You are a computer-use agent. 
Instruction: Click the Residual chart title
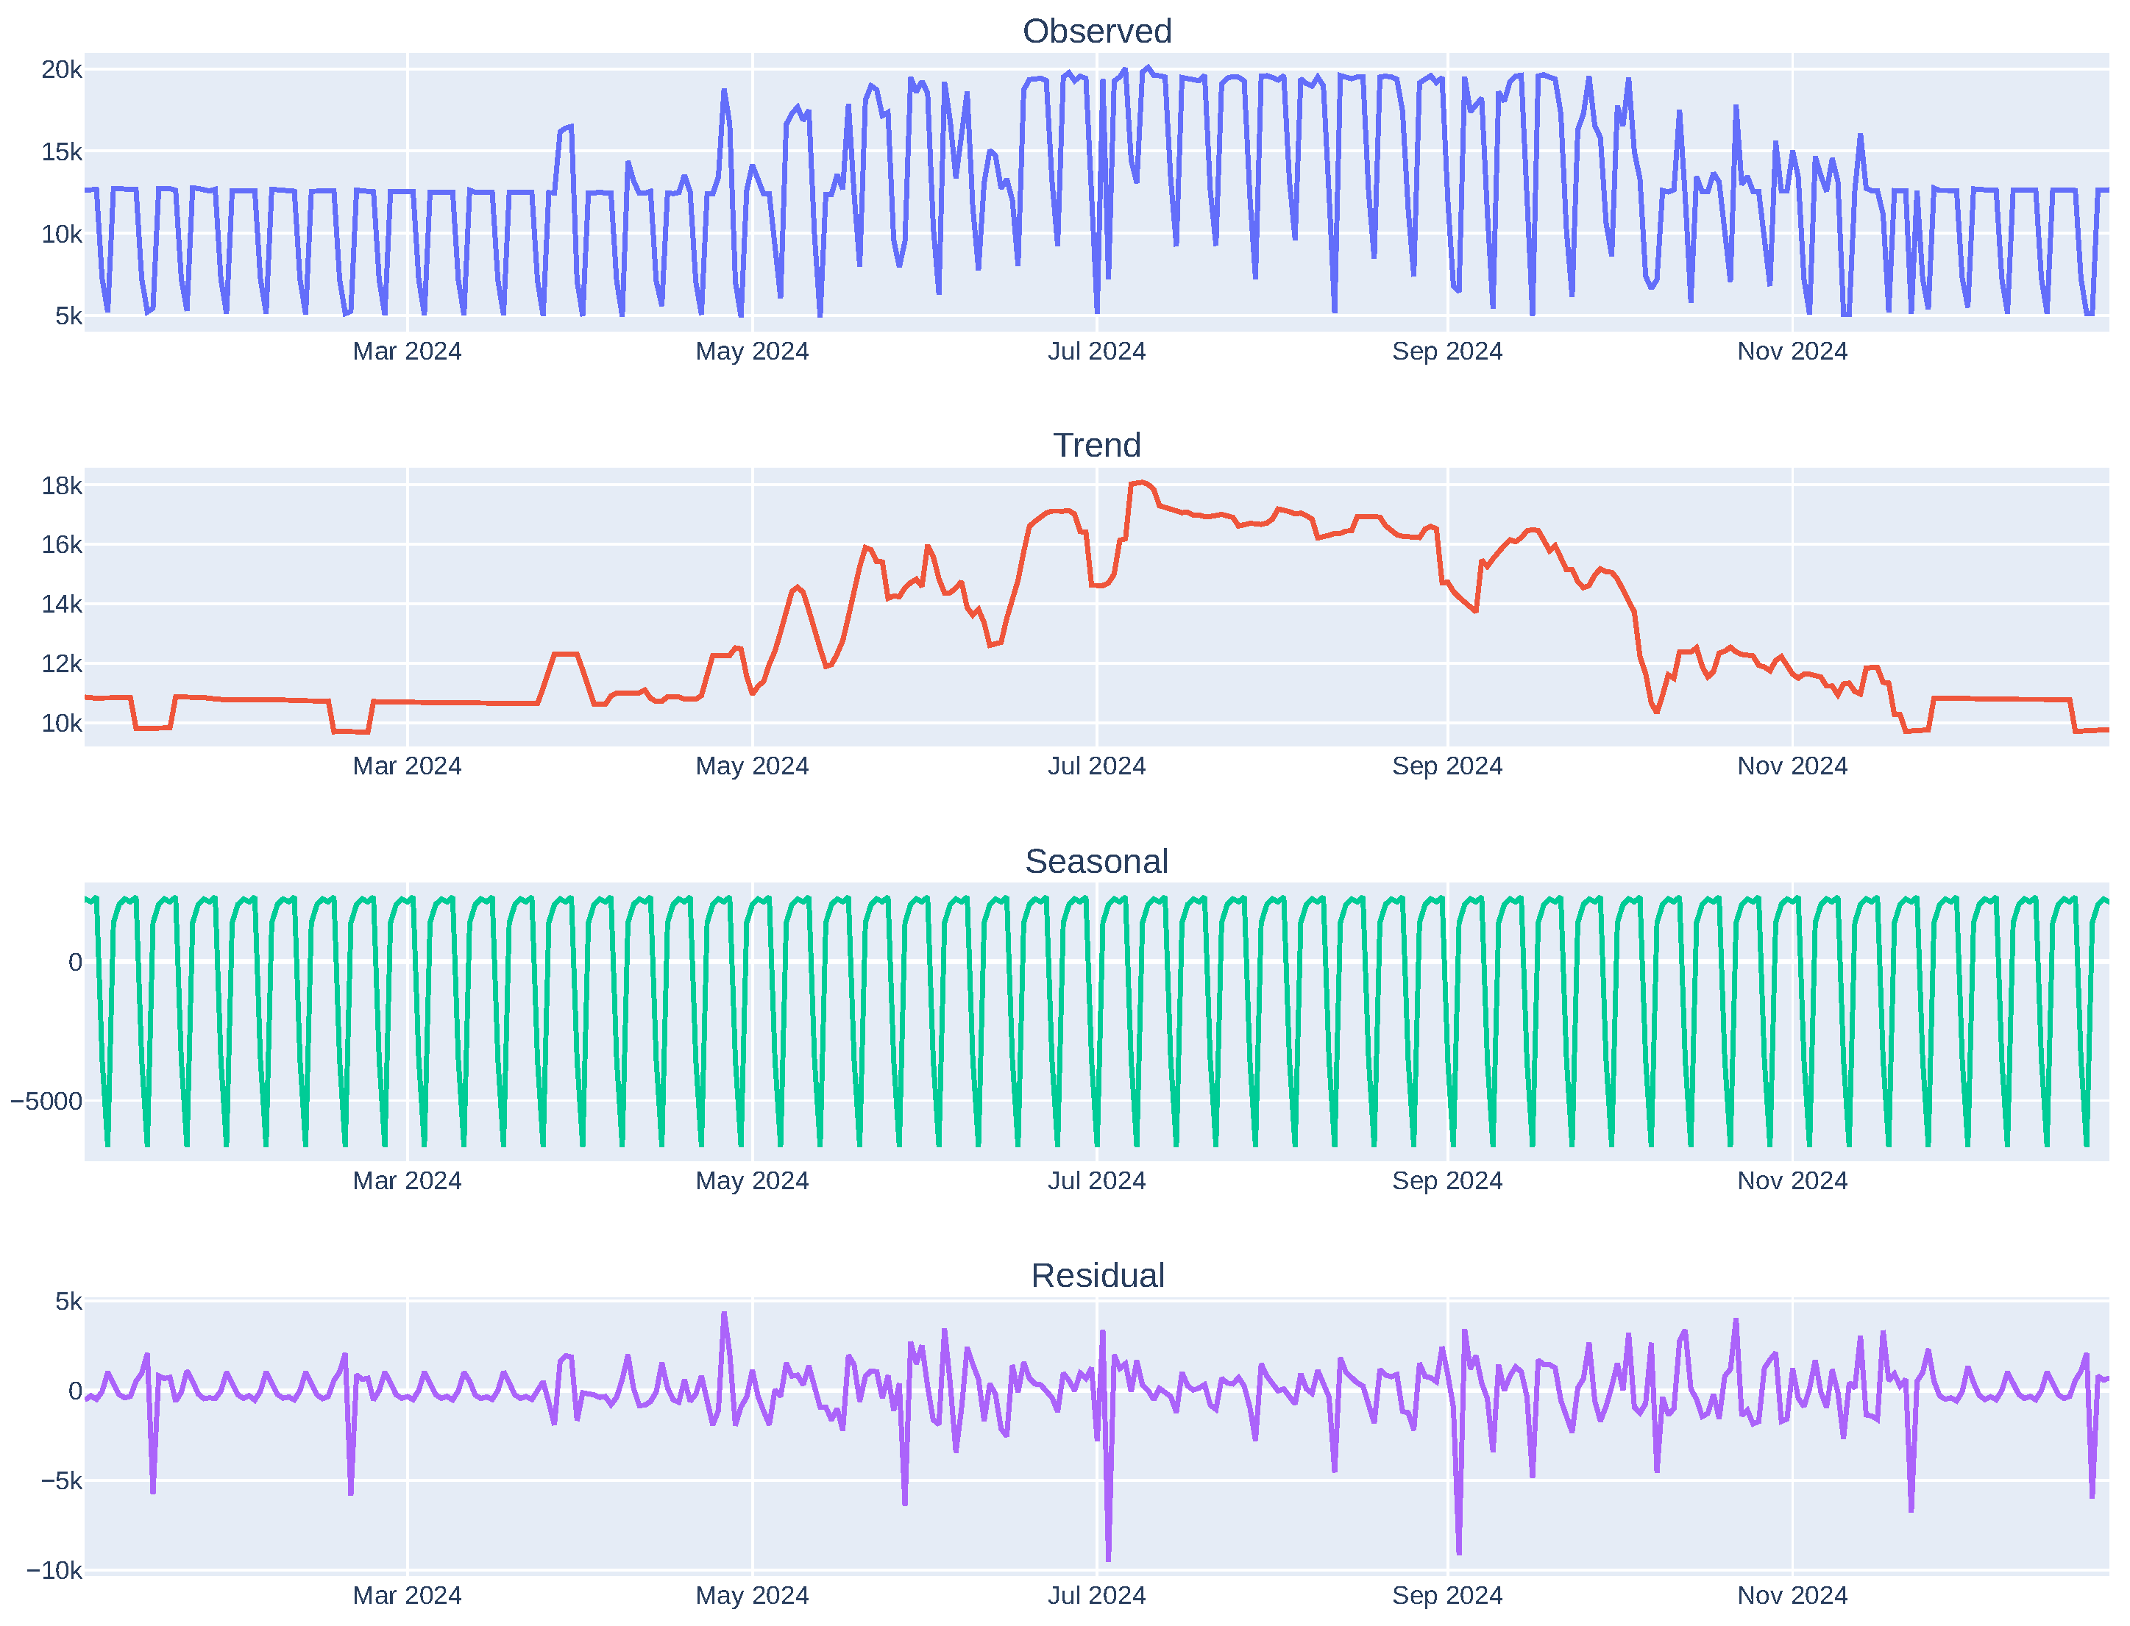tap(1096, 1274)
